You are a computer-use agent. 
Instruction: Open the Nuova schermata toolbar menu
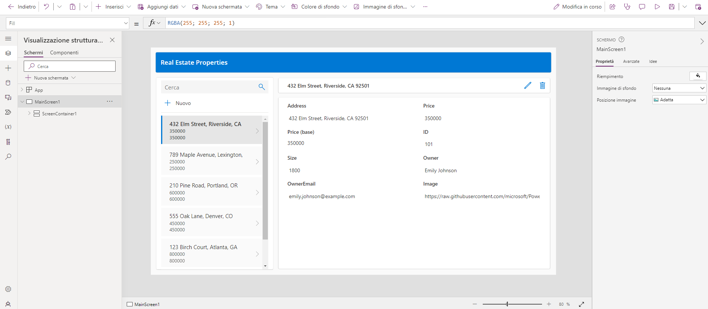(221, 7)
